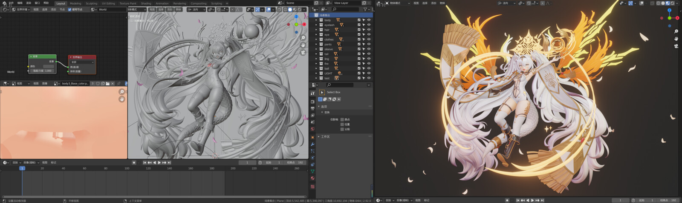The image size is (682, 203).
Task: Toggle exclude checkbox for hair collection
Action: pyautogui.click(x=359, y=30)
